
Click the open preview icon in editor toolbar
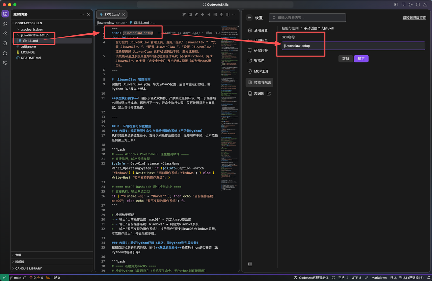[190, 14]
